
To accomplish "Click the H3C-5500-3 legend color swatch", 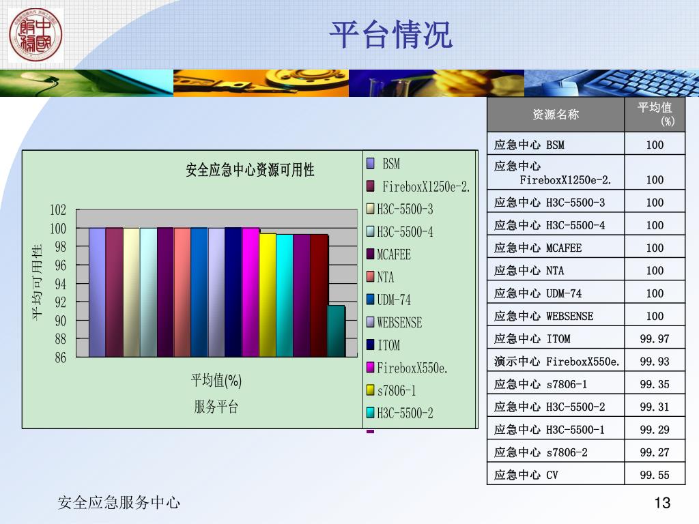I will (371, 209).
